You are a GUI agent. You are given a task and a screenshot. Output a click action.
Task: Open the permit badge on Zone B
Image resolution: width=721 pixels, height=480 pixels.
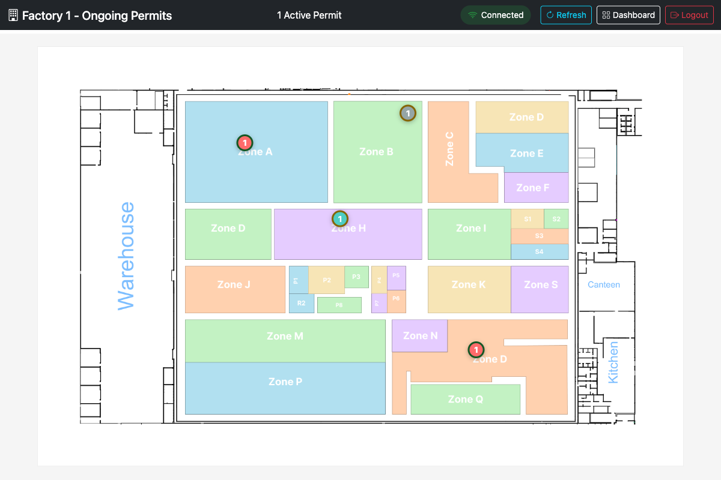pos(408,112)
